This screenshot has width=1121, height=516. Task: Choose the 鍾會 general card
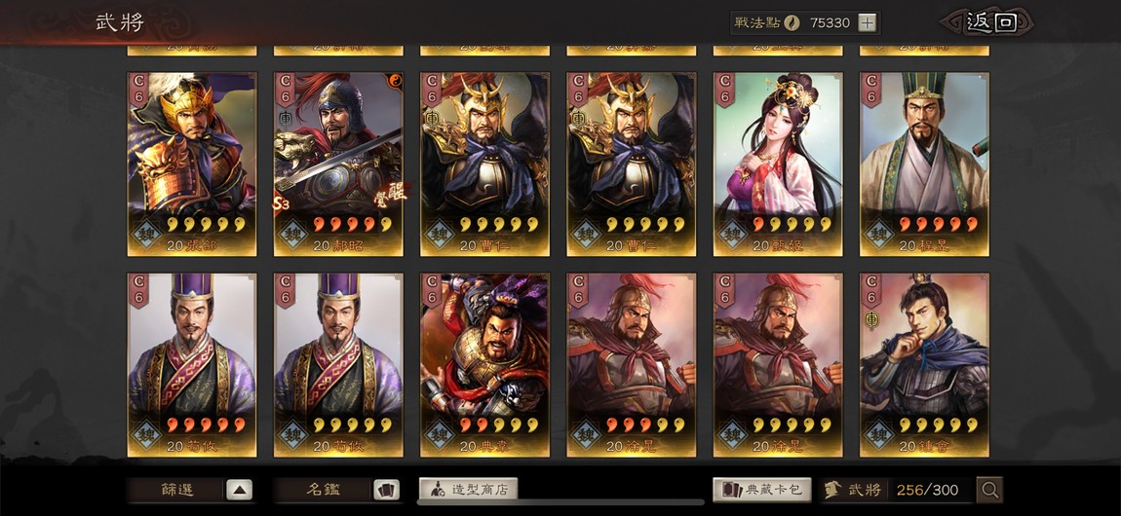tap(924, 365)
